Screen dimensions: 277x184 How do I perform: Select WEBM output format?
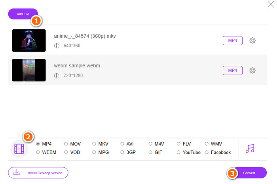click(38, 152)
